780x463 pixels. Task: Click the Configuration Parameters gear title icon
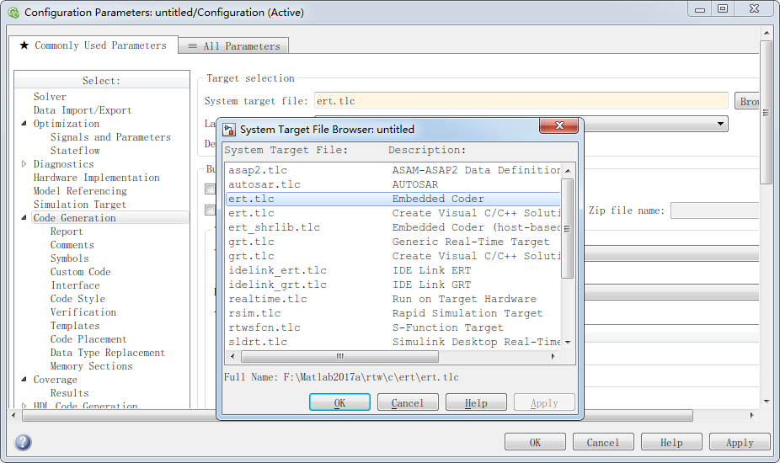coord(13,13)
